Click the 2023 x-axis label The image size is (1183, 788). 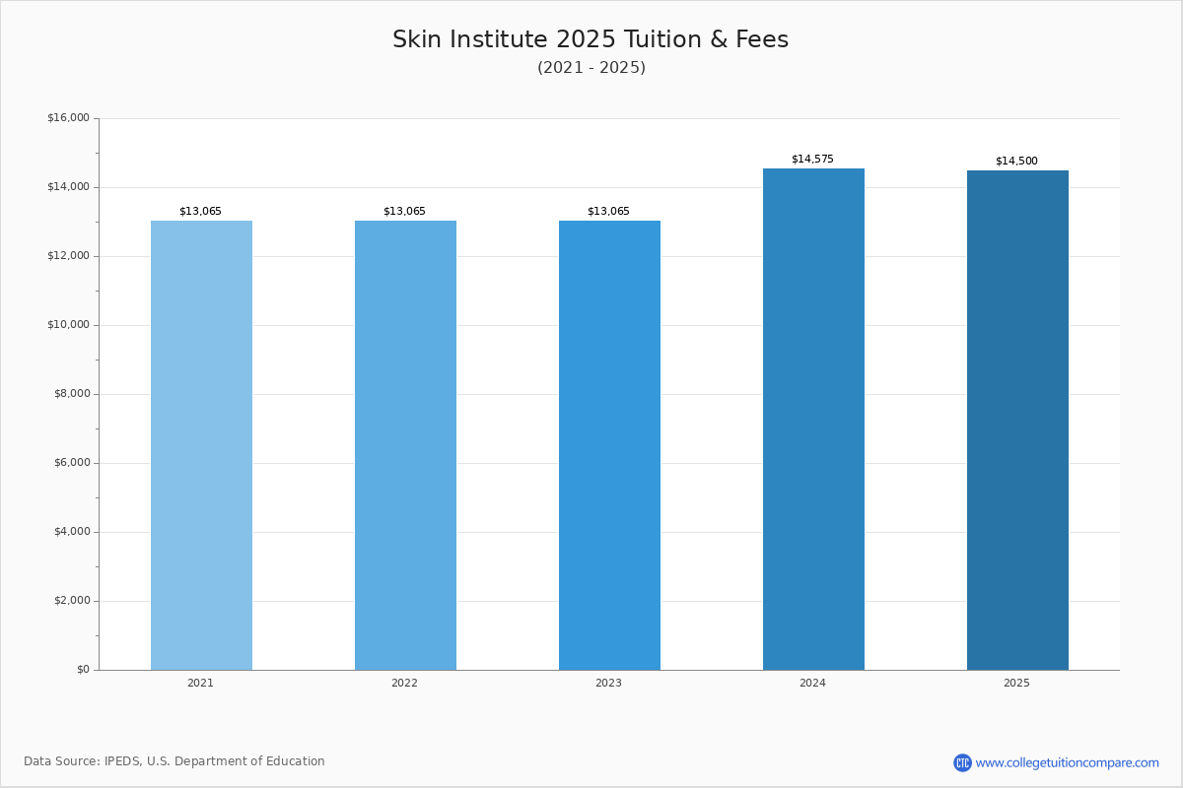(x=608, y=683)
